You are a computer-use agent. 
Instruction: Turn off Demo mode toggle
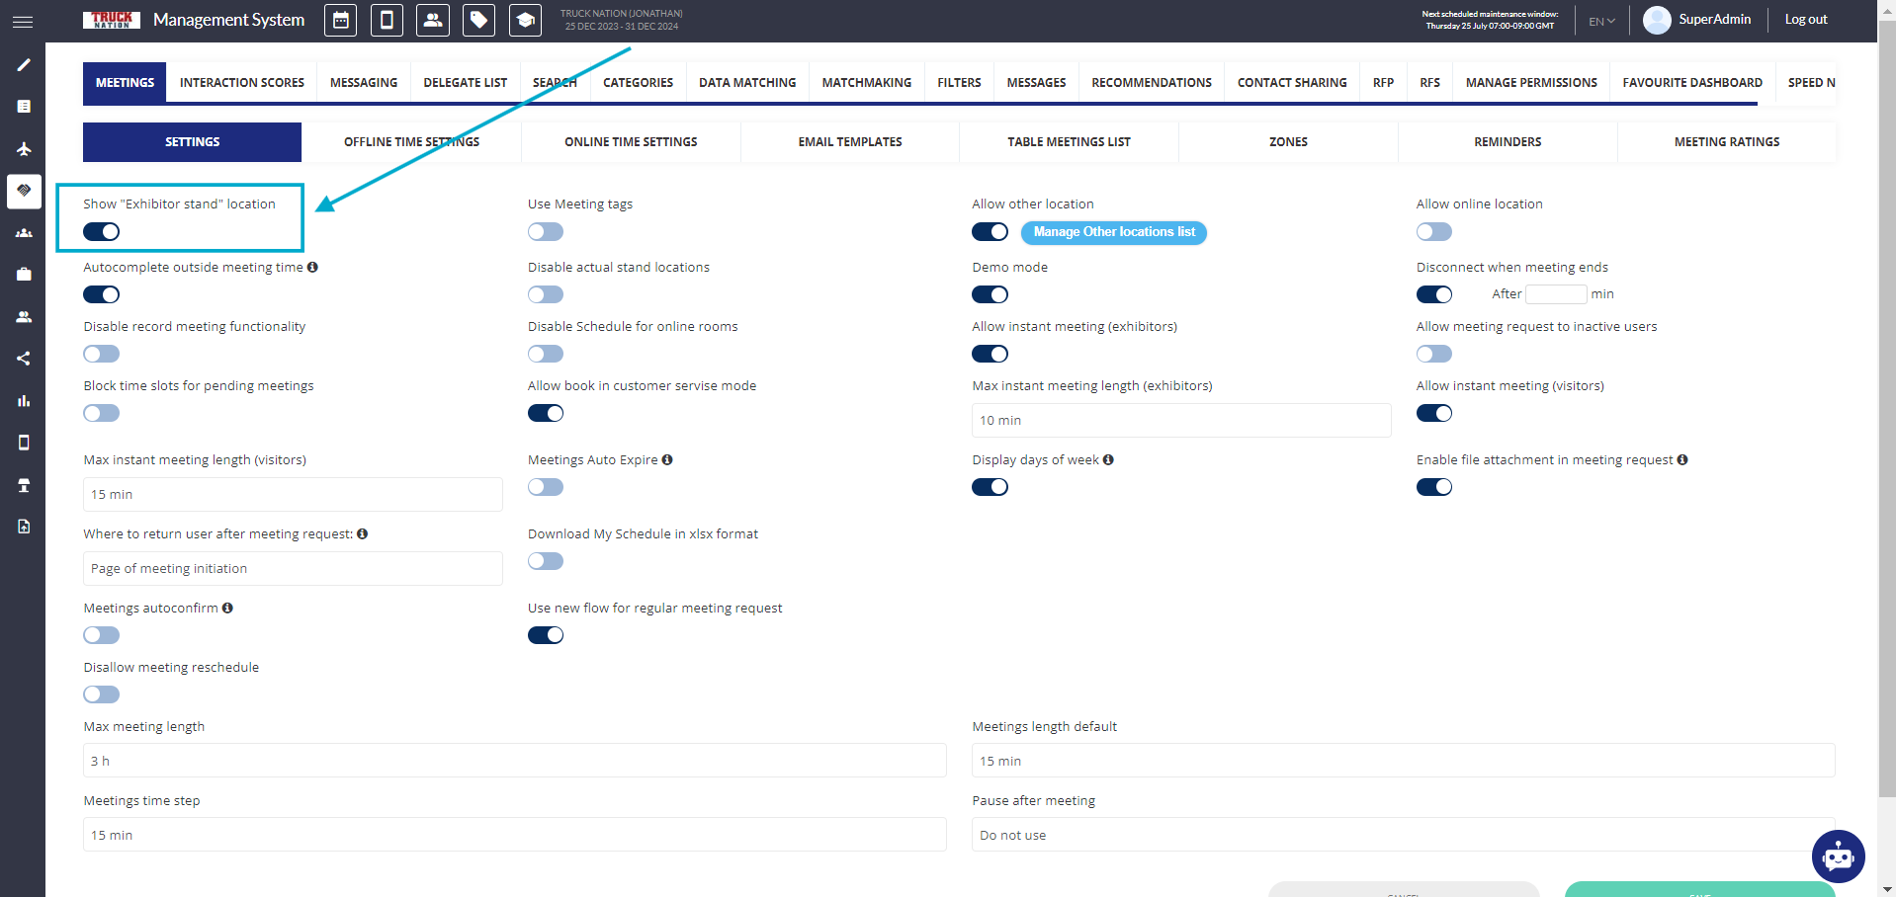click(x=990, y=294)
